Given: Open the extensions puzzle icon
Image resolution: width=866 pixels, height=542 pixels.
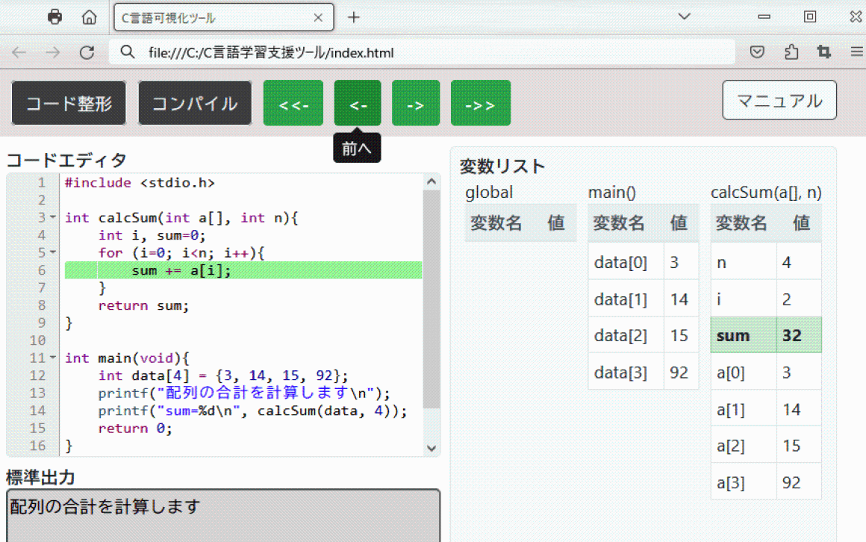Looking at the screenshot, I should tap(791, 52).
